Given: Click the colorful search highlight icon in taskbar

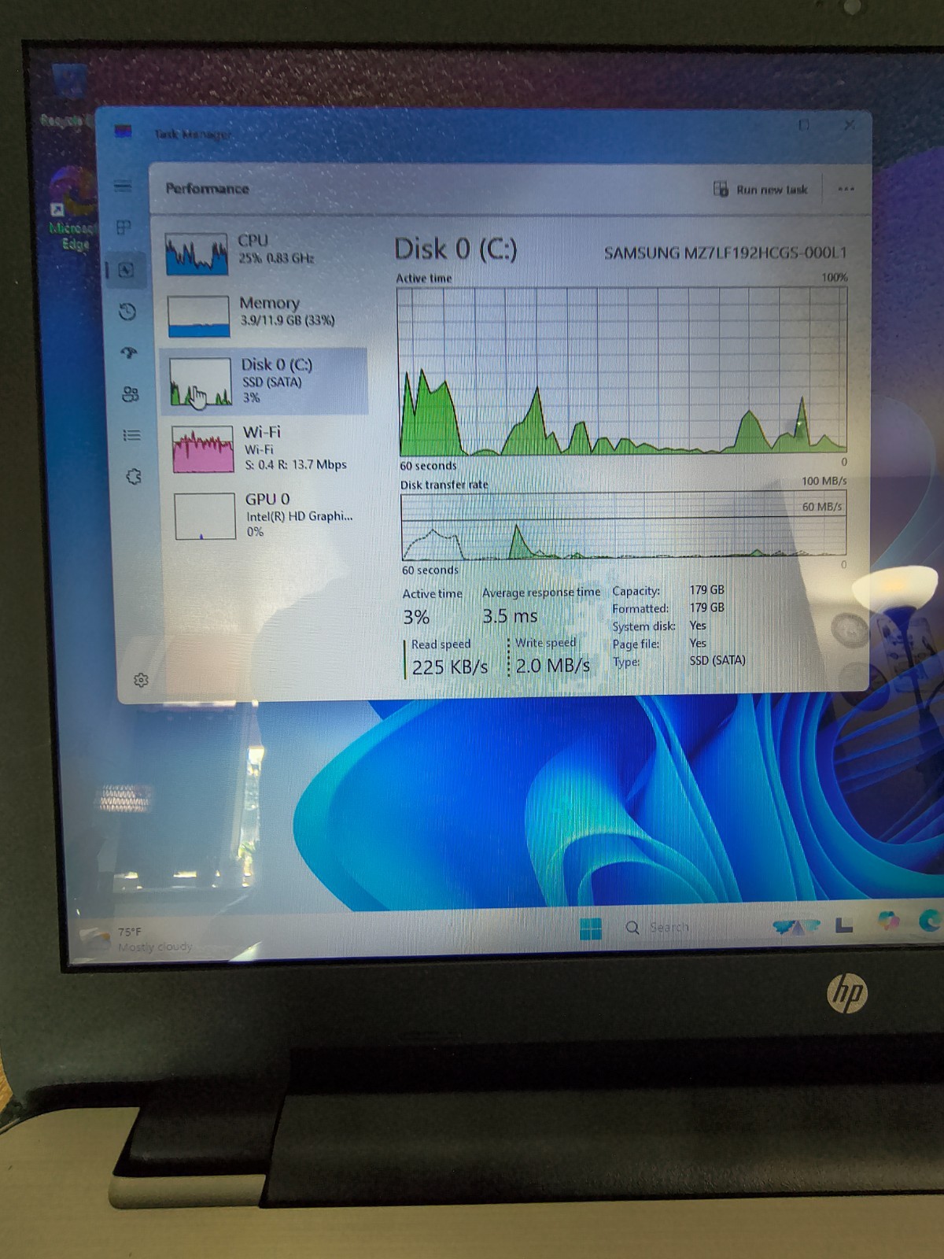Looking at the screenshot, I should pyautogui.click(x=796, y=927).
